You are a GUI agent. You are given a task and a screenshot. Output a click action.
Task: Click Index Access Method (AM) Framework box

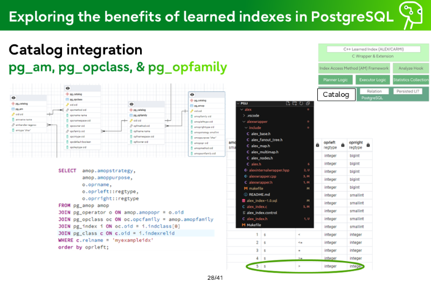(x=354, y=68)
